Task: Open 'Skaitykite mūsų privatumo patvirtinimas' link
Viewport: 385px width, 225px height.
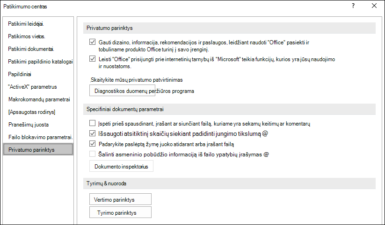Action: click(137, 80)
